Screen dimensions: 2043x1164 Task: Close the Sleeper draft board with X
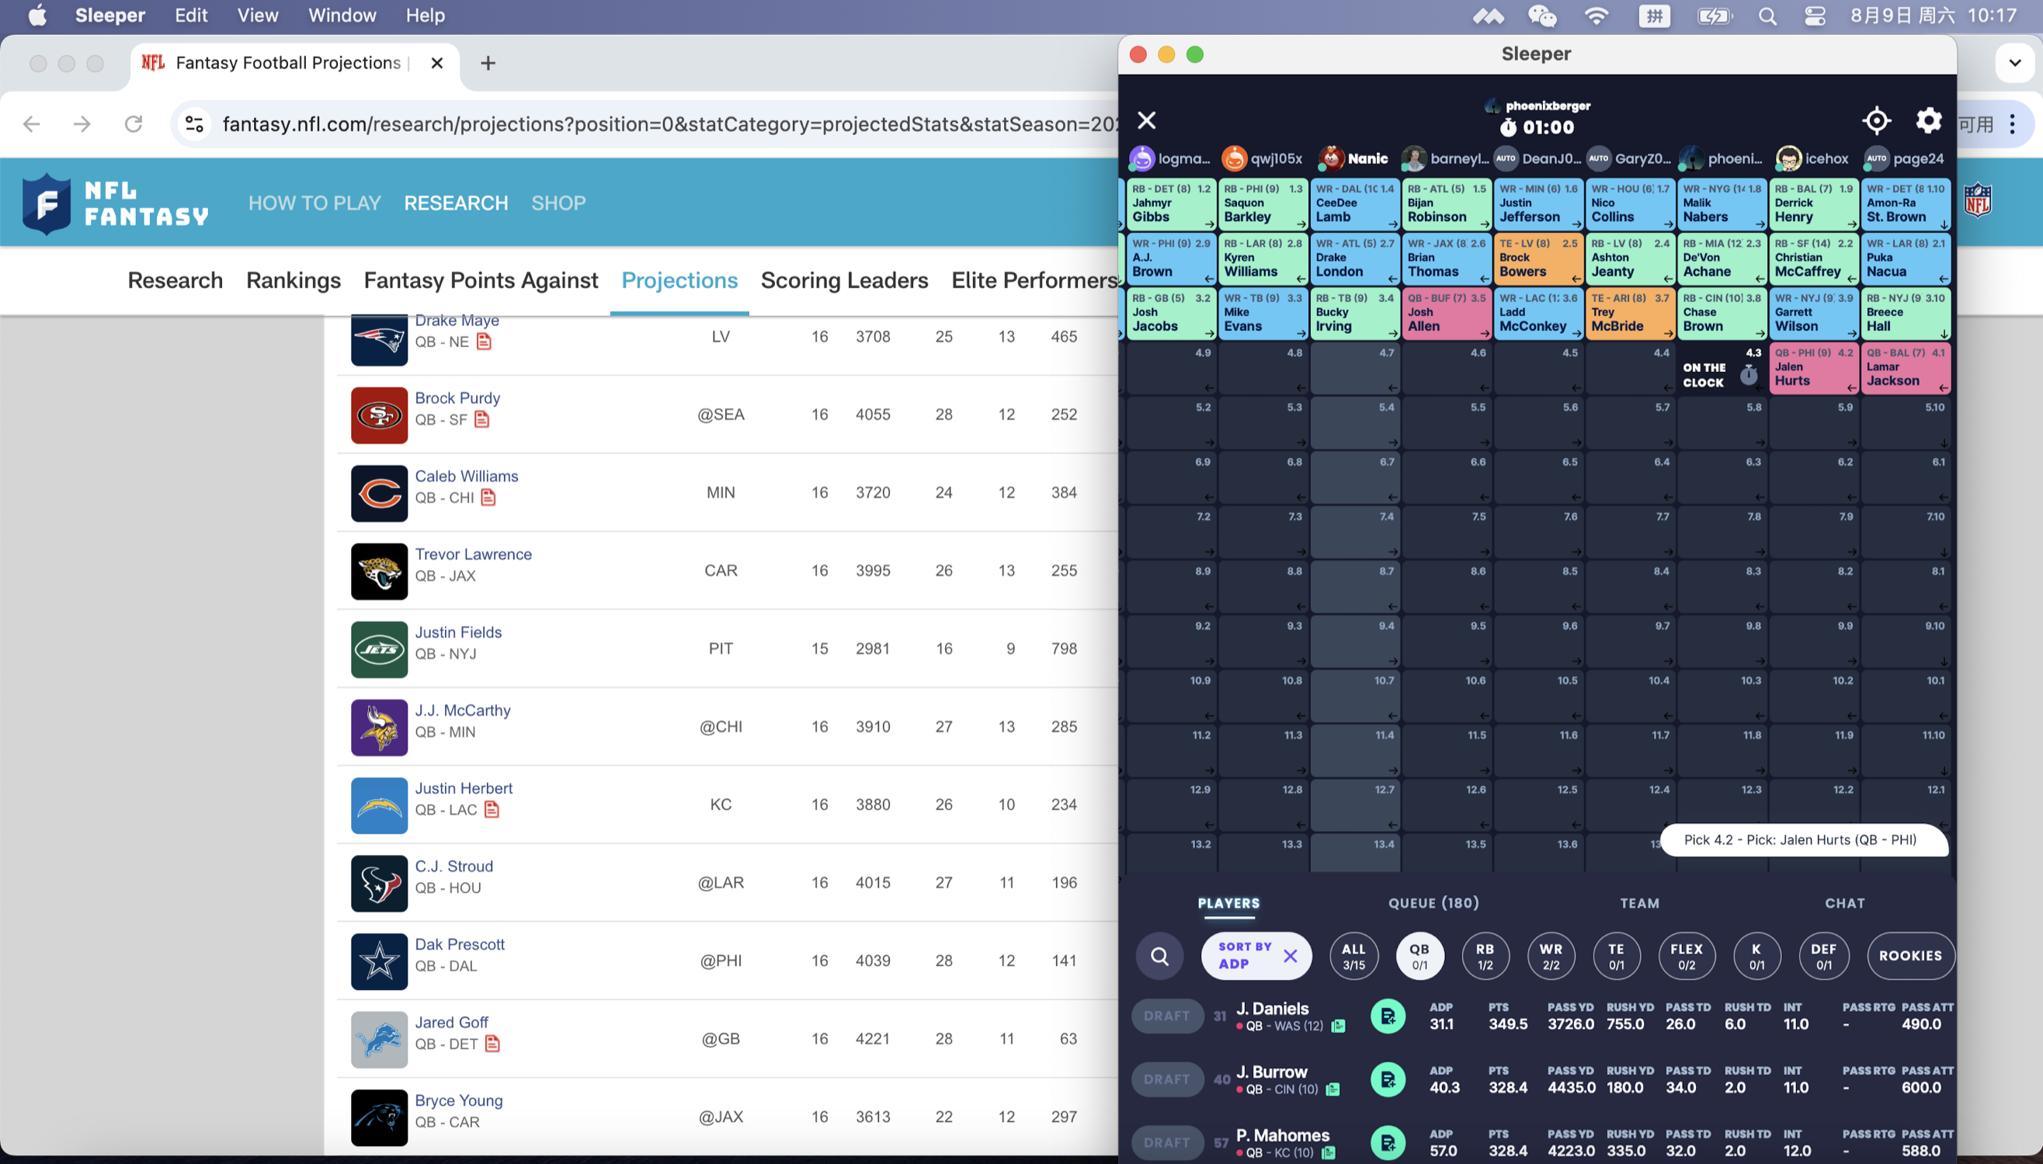1146,120
